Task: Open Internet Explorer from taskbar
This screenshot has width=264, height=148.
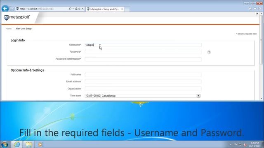Action: point(17,144)
